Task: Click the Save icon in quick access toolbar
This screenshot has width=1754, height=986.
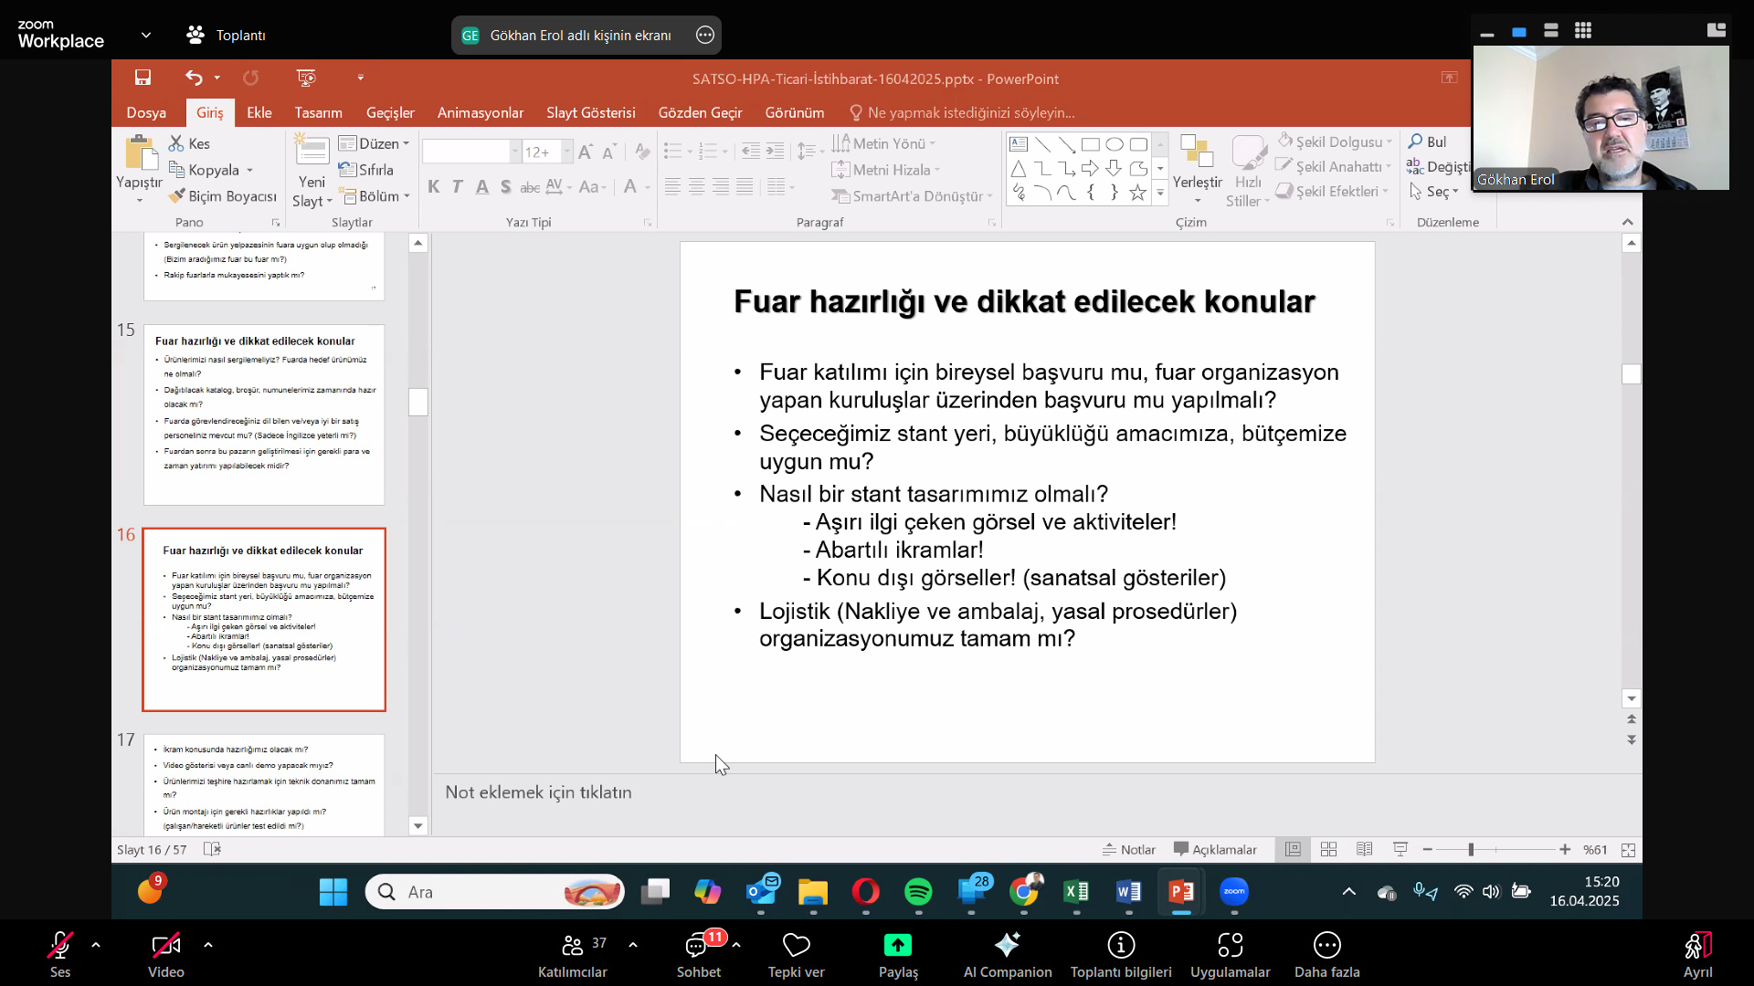Action: pos(143,78)
